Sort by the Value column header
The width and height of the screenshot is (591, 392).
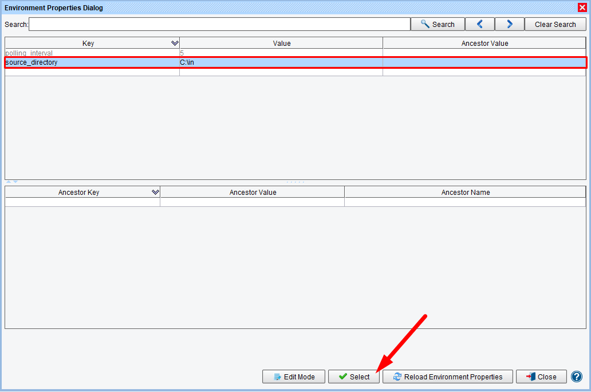pos(281,44)
